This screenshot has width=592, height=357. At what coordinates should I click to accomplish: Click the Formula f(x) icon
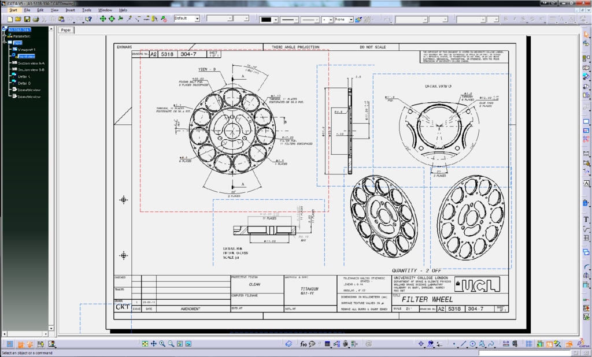coord(303,344)
